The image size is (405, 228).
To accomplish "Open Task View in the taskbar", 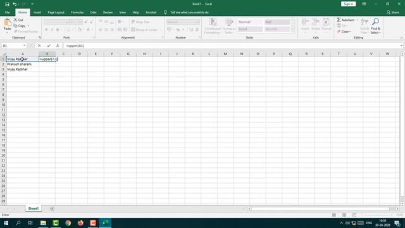I will click(30, 223).
